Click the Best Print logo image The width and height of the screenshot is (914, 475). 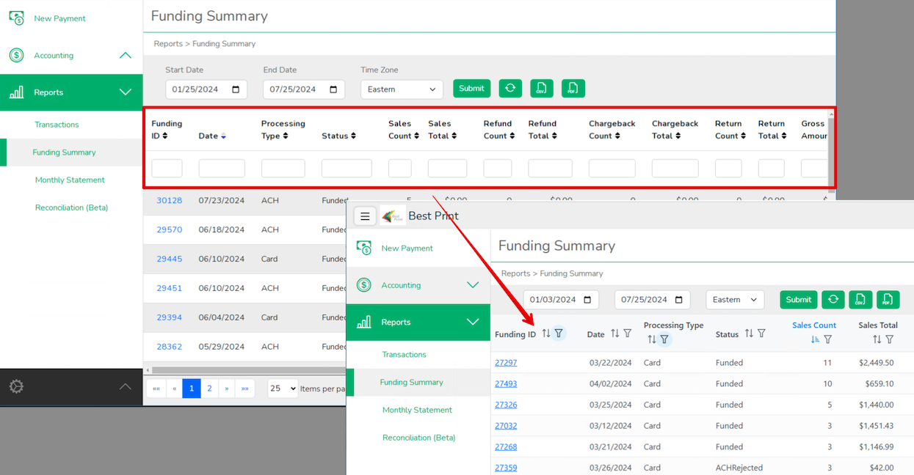[393, 216]
